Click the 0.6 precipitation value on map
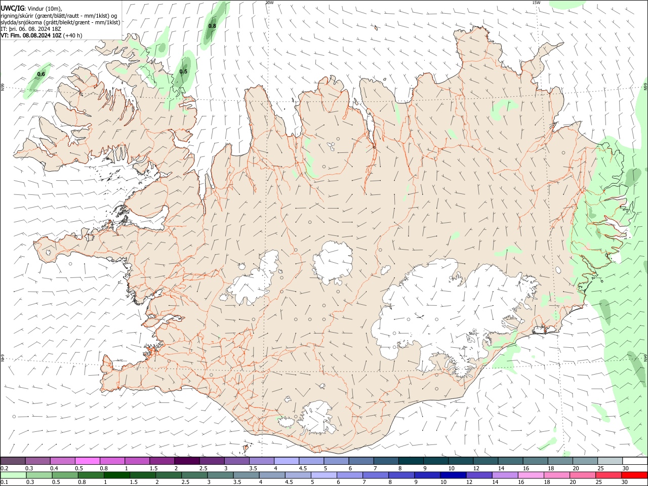This screenshot has height=486, width=648. coord(41,74)
